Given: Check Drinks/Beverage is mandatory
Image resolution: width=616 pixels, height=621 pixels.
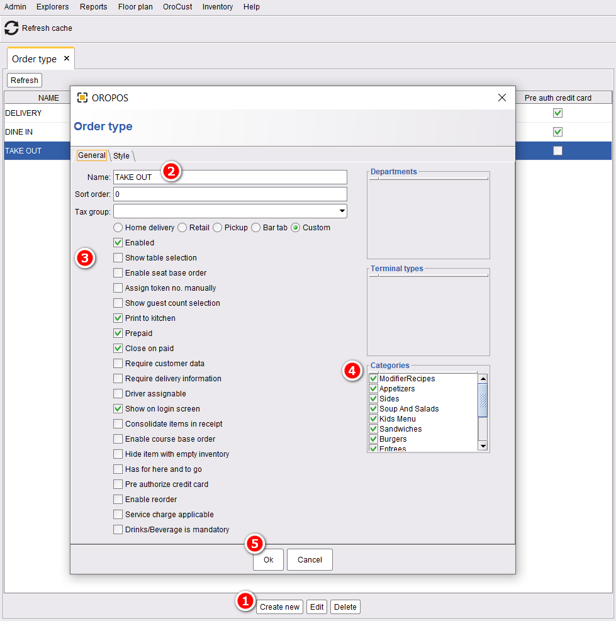Looking at the screenshot, I should pos(118,530).
